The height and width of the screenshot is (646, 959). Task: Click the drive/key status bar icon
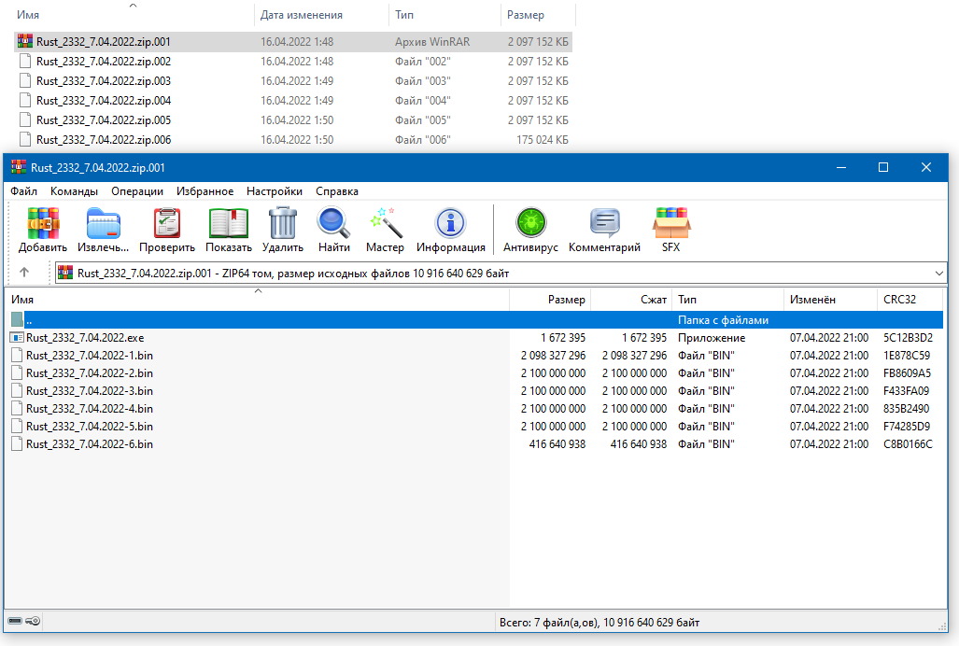click(23, 622)
